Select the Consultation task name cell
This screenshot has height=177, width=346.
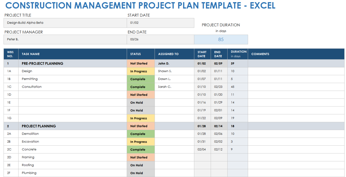pyautogui.click(x=72, y=87)
